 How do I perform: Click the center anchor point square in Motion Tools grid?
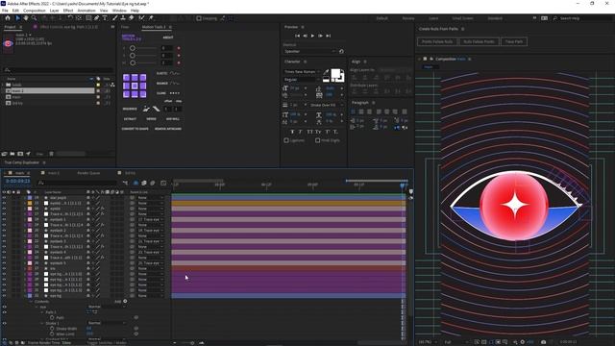click(x=135, y=86)
